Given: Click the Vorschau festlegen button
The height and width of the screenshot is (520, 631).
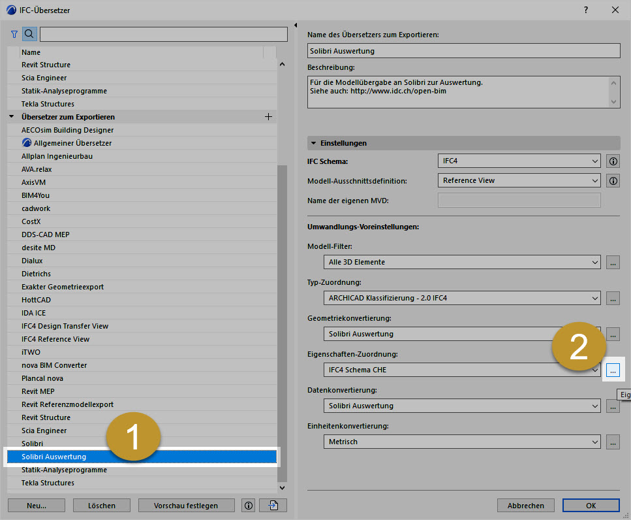Looking at the screenshot, I should [x=187, y=506].
